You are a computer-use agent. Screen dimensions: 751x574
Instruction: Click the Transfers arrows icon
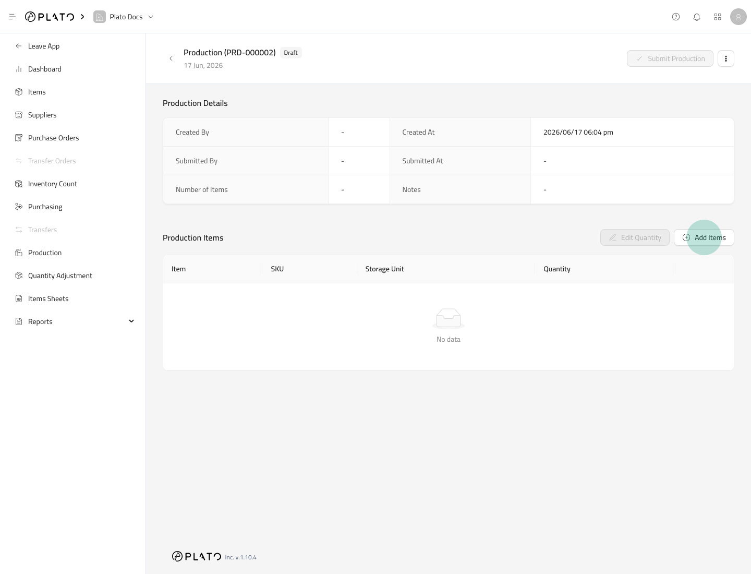[19, 230]
